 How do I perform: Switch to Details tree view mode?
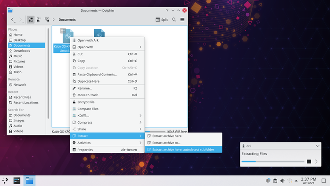click(x=47, y=19)
